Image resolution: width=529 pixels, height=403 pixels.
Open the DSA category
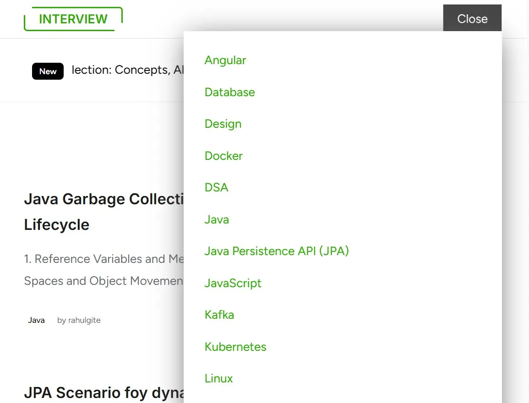pos(216,187)
